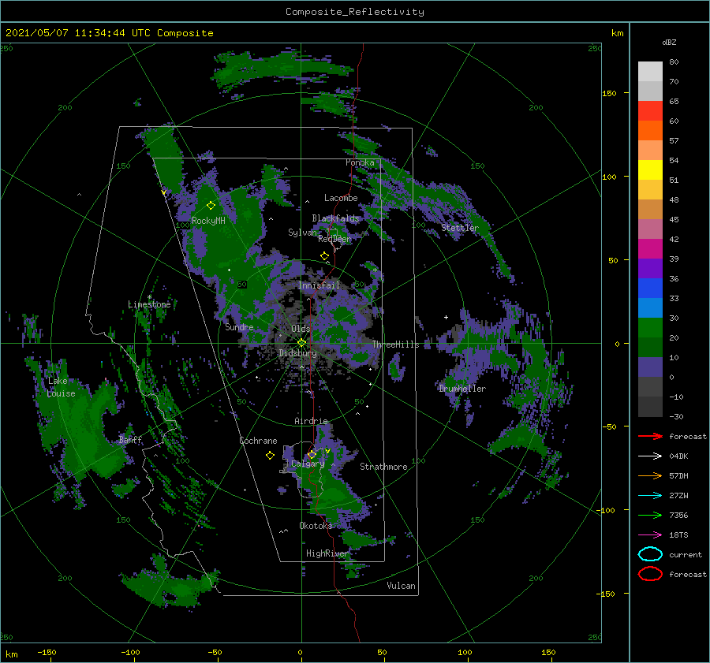Click the Vulcan city label
Screen dimensions: 710x663
[402, 586]
